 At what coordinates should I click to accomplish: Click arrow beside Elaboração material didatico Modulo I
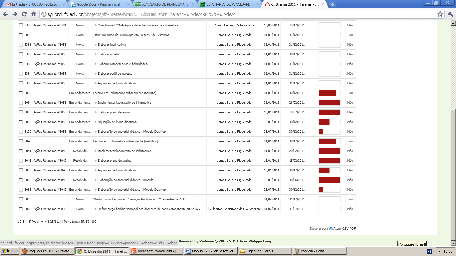pyautogui.click(x=95, y=180)
